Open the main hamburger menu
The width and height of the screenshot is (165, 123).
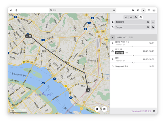[149, 10]
